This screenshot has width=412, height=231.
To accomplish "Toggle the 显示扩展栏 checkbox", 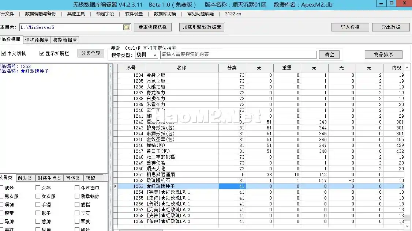I will tap(42, 53).
